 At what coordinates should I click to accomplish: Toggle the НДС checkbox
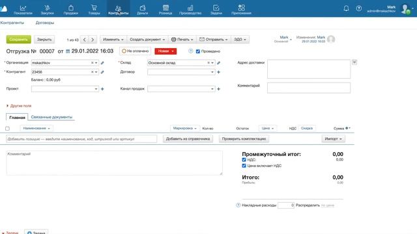coord(244,160)
